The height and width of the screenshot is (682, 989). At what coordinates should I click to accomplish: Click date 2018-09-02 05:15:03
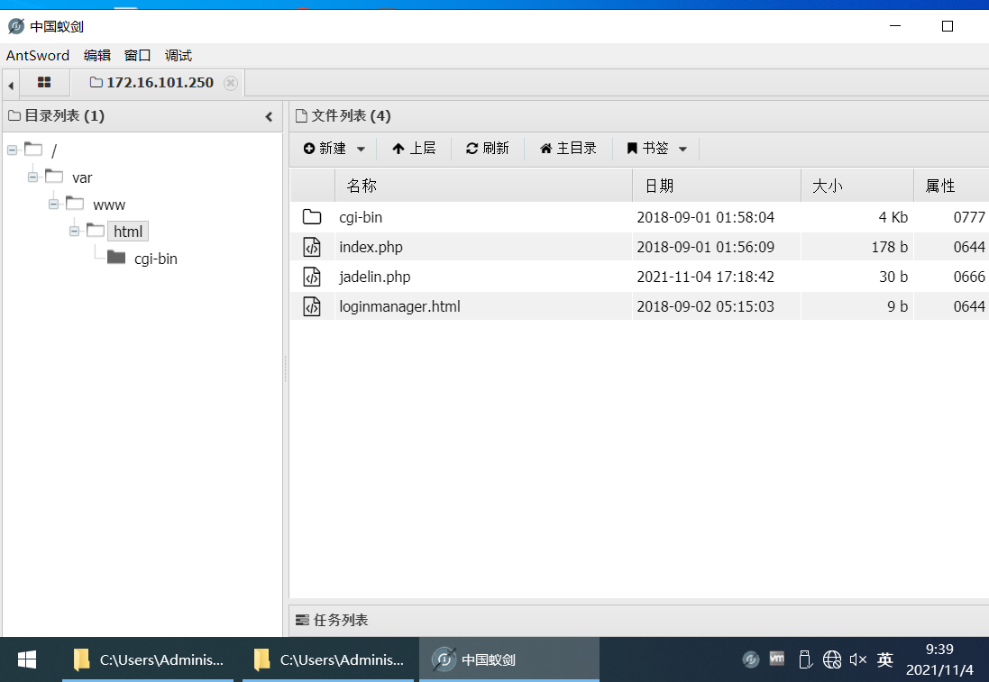[705, 306]
